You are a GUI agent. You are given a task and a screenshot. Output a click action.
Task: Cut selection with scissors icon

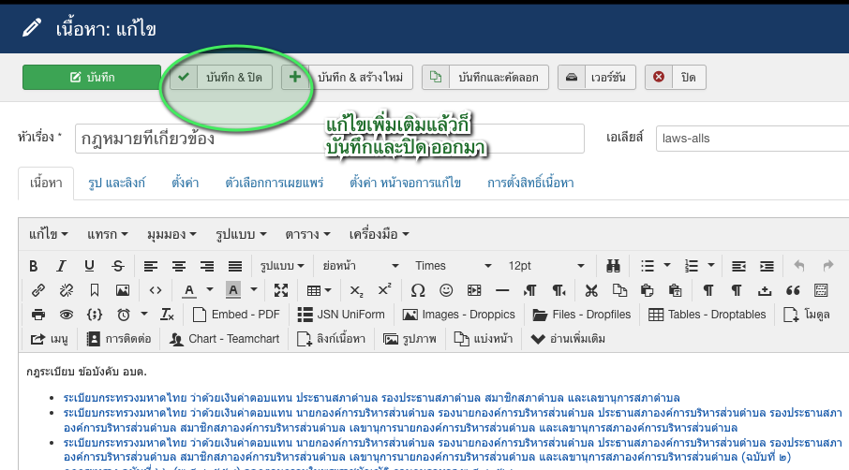click(591, 290)
